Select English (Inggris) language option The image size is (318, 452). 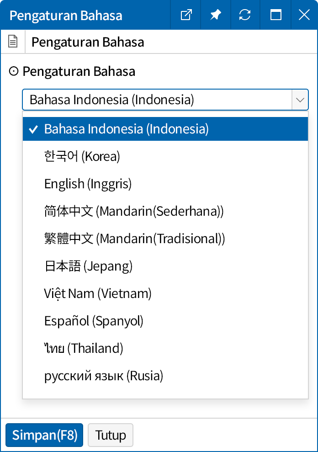pyautogui.click(x=88, y=184)
